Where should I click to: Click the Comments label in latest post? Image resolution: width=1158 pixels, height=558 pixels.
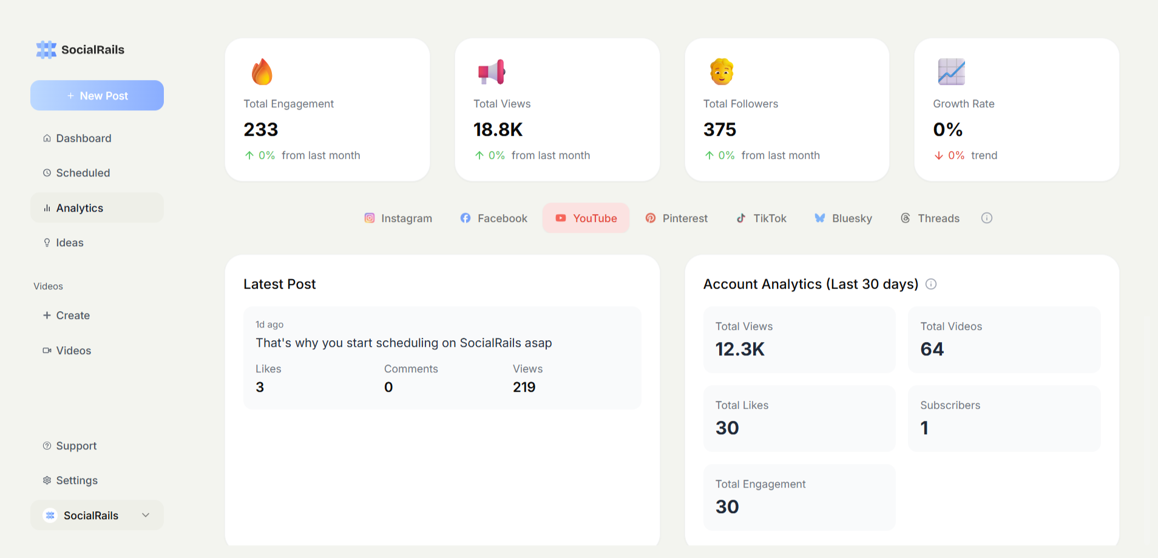click(411, 369)
